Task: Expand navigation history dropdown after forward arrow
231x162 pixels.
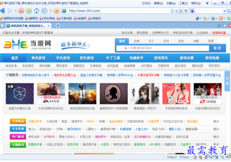Action: [15, 11]
